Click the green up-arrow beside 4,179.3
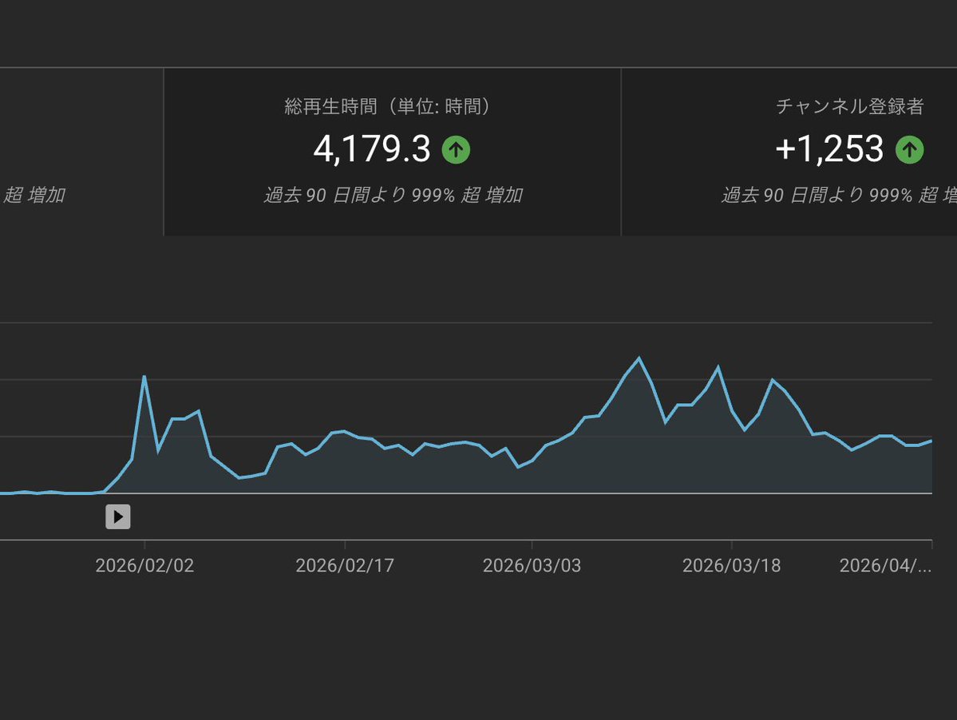Image resolution: width=957 pixels, height=720 pixels. coord(456,149)
